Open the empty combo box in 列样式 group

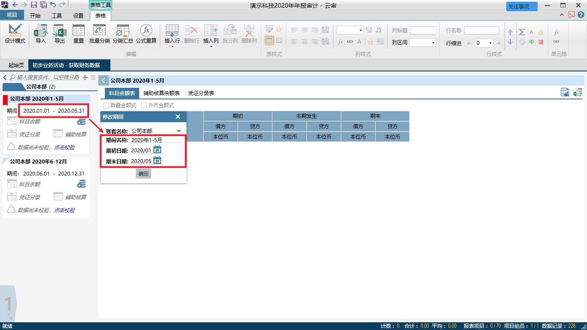tap(361, 30)
